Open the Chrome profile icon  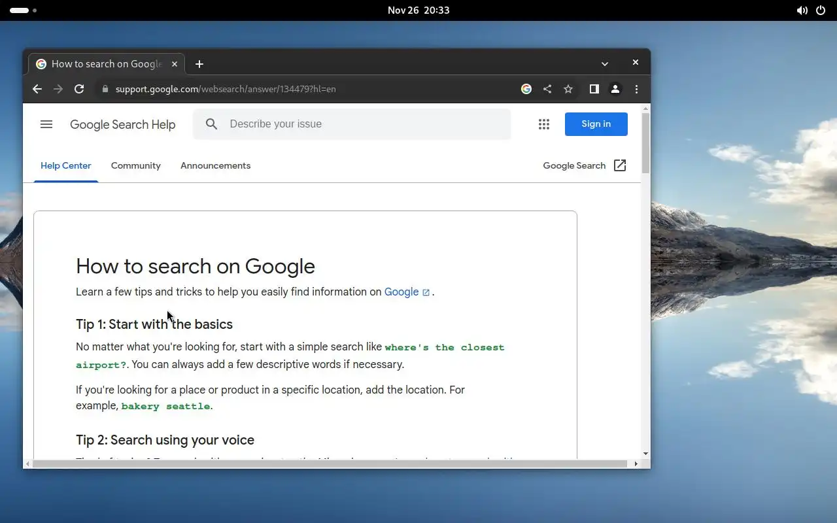(615, 89)
